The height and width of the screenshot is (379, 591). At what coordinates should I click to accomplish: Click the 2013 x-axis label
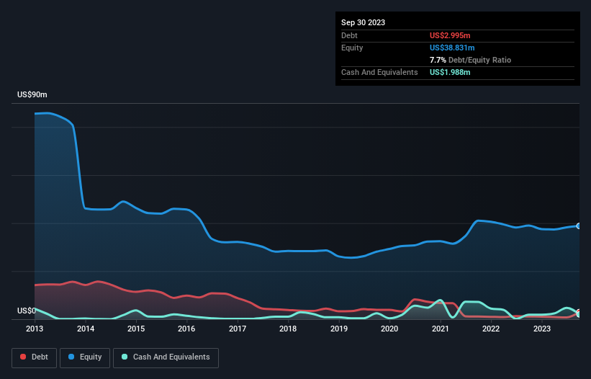(35, 329)
